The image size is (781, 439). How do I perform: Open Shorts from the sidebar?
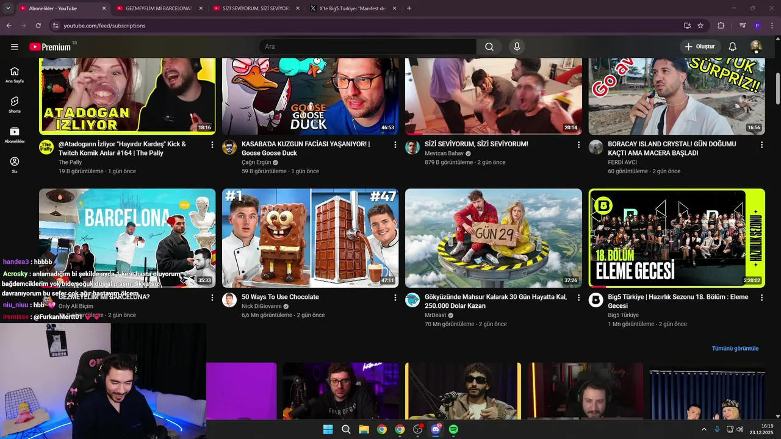coord(15,105)
